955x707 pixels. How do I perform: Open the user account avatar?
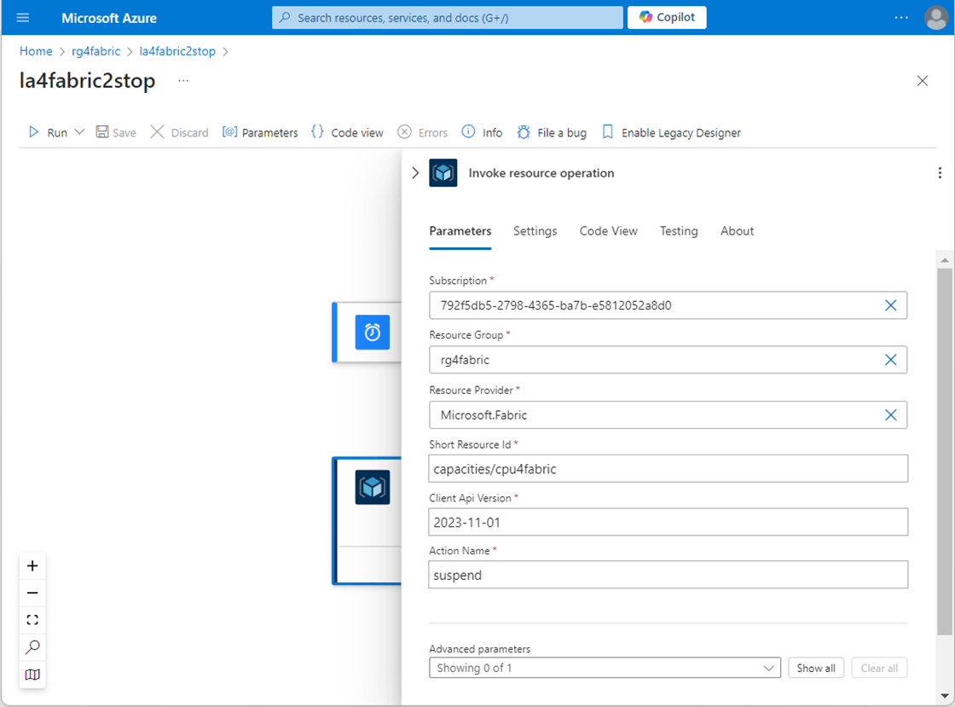[x=935, y=18]
